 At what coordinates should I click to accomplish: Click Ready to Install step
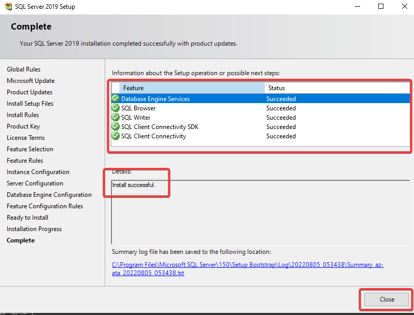tap(27, 218)
